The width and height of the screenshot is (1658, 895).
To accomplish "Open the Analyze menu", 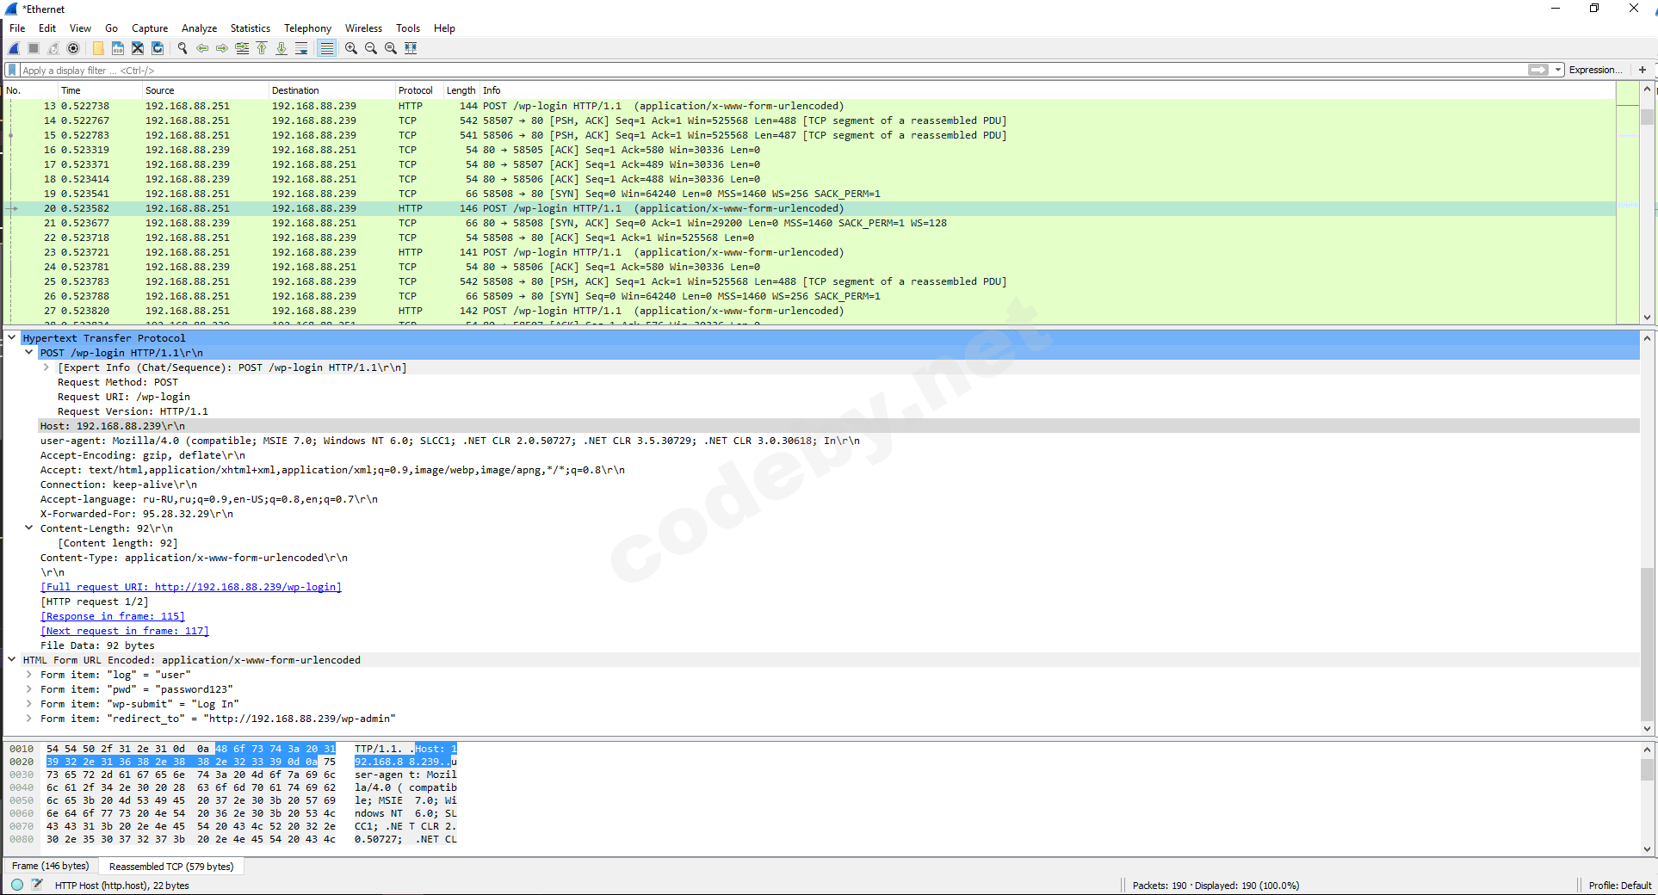I will 199,28.
